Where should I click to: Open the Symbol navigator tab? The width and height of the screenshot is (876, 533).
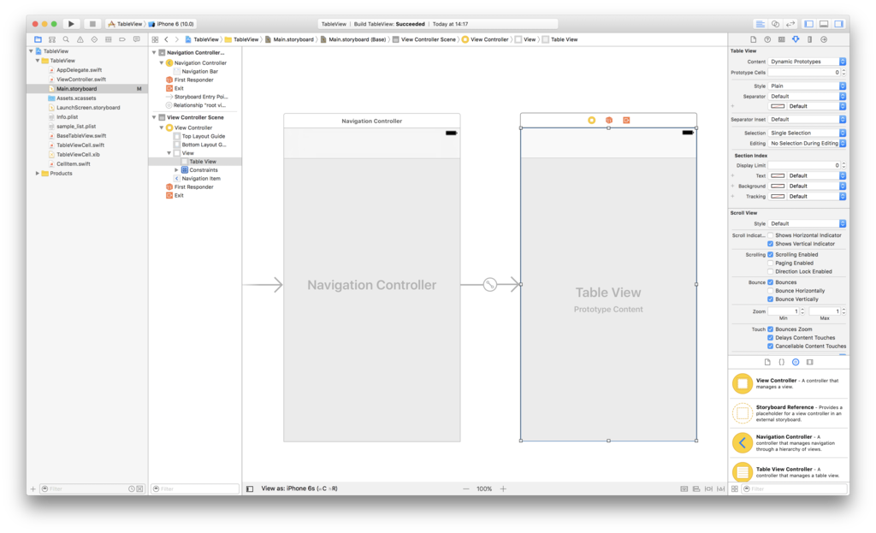(x=52, y=39)
